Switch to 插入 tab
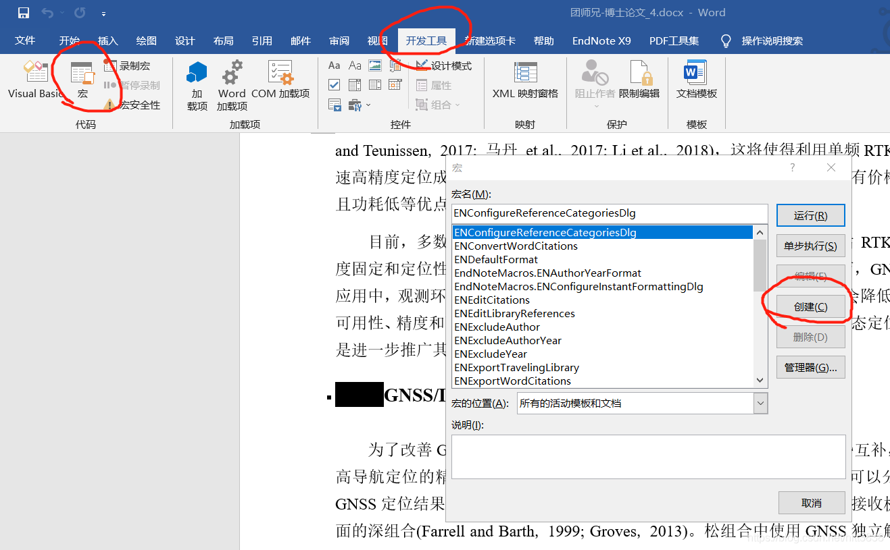The height and width of the screenshot is (550, 890). (x=108, y=41)
